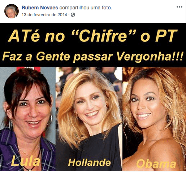This screenshot has height=172, width=186.
Task: Open the timestamp 13 de fevereiro de 2014
Action: tap(44, 15)
